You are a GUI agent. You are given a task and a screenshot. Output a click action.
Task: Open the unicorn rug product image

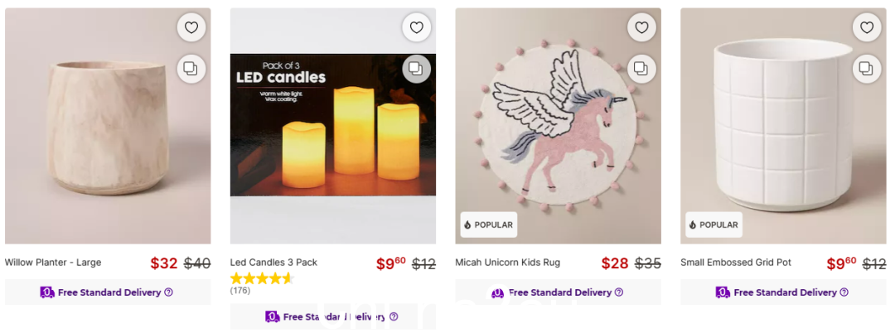559,126
